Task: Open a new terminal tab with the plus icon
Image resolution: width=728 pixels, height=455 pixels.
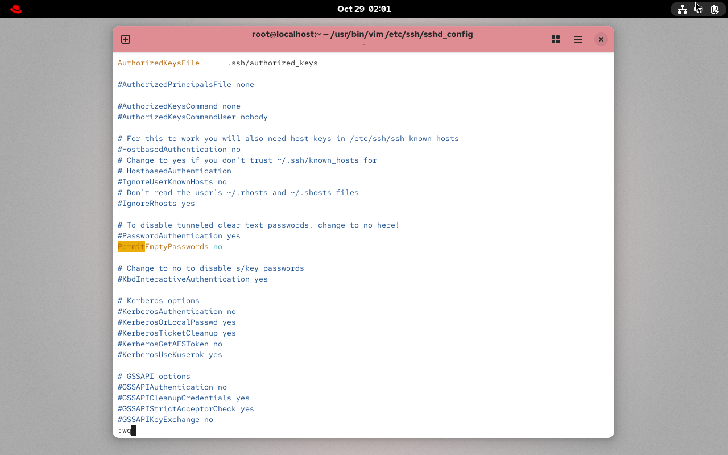Action: pos(125,39)
